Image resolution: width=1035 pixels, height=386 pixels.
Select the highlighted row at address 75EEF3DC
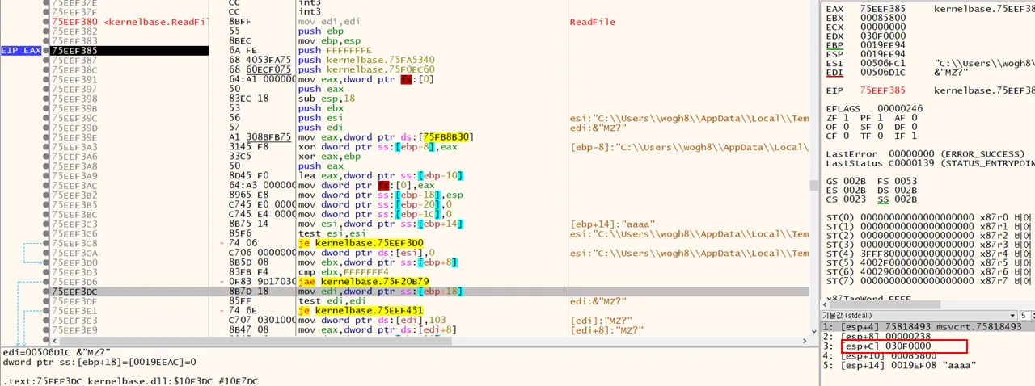(x=429, y=292)
